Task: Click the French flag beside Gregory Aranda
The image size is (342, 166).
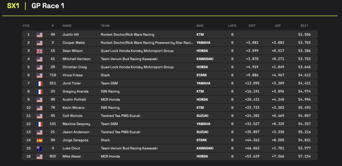Action: coord(39,92)
